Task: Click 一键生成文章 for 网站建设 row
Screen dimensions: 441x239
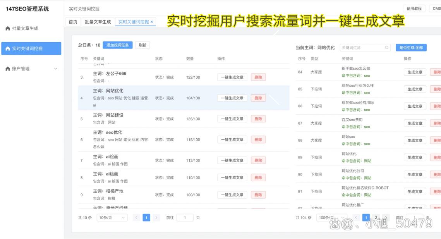Action: coord(232,119)
